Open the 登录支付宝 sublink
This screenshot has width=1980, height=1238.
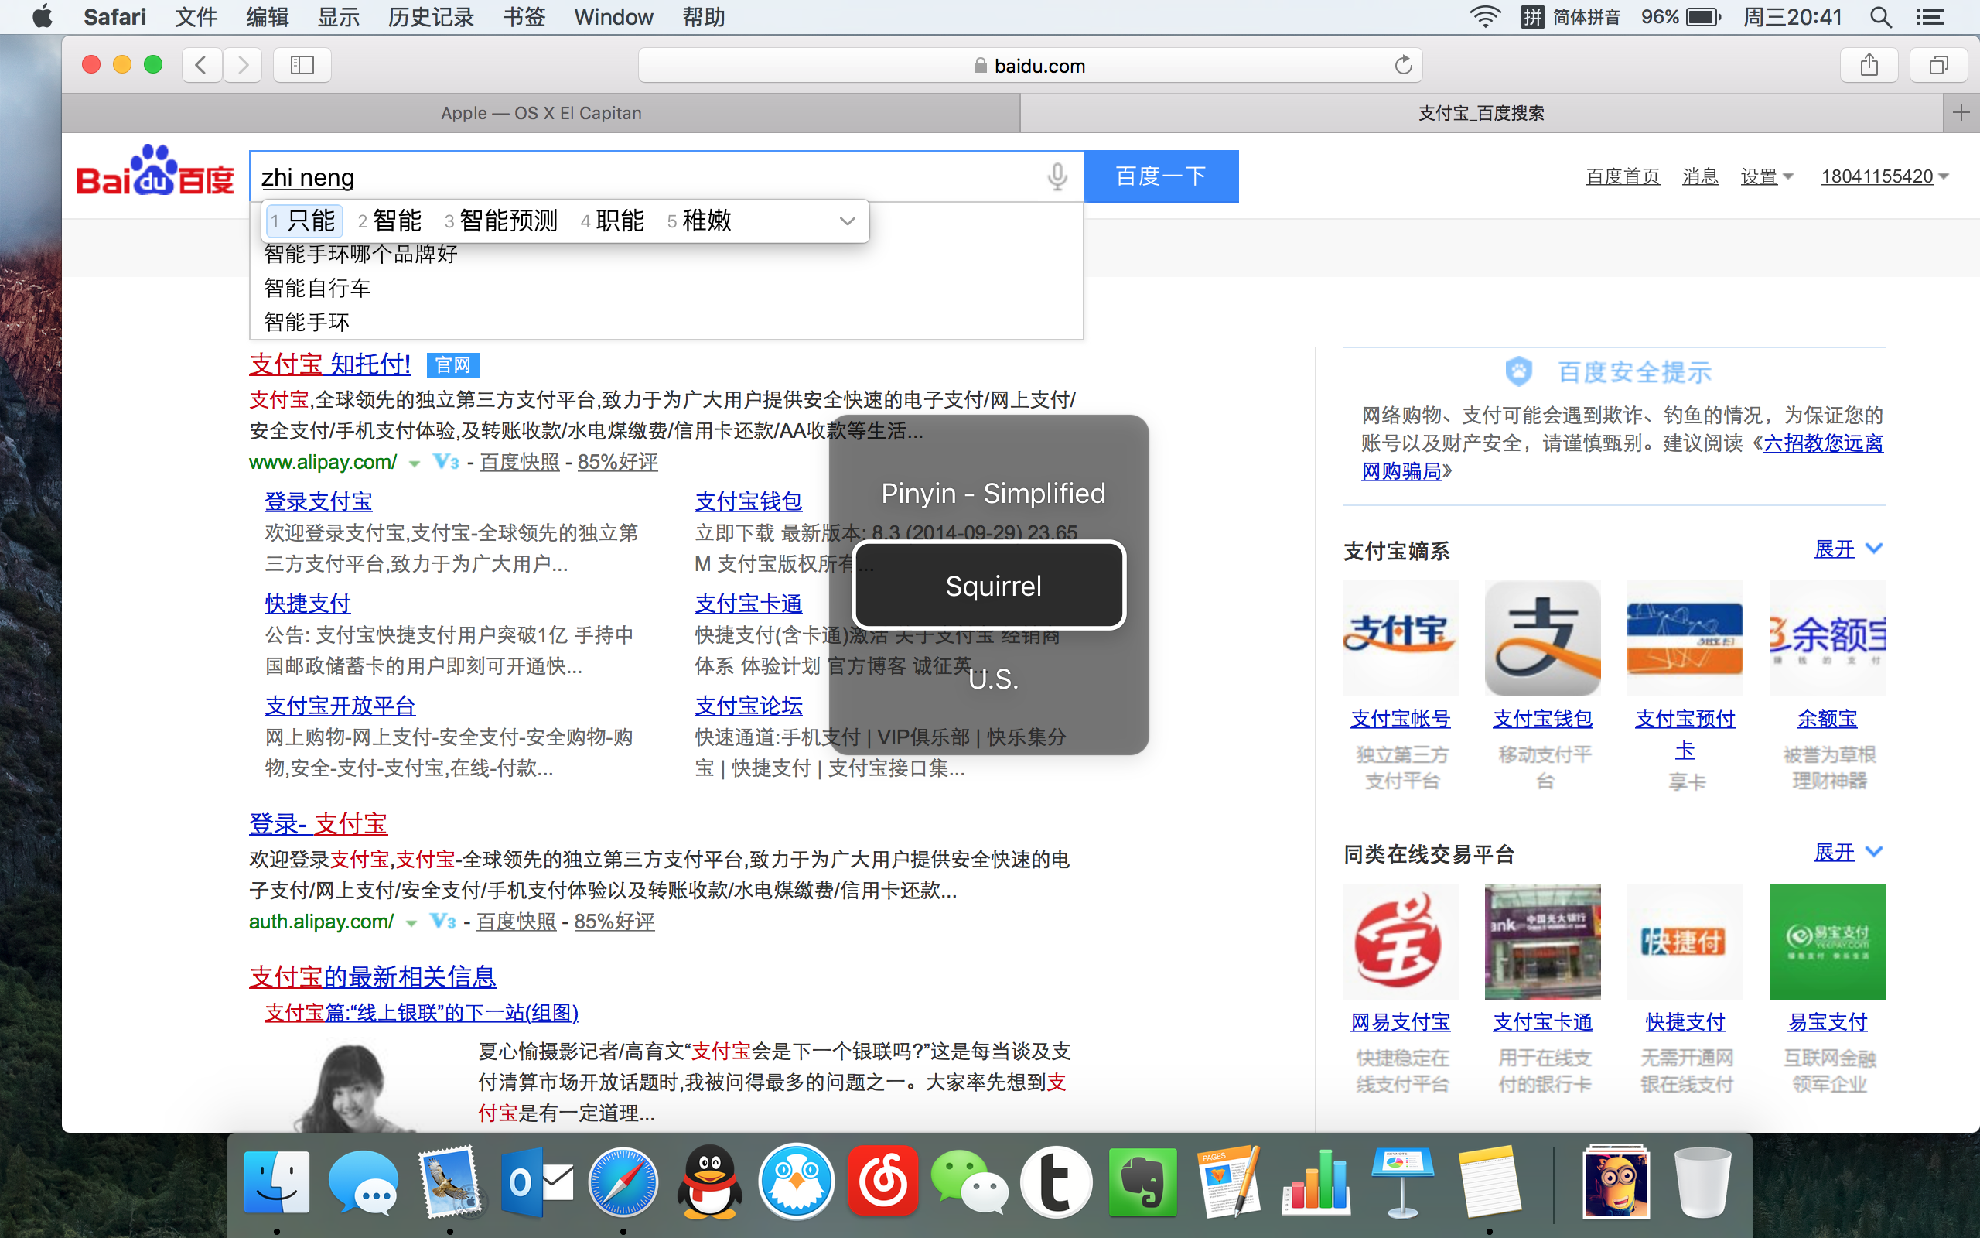(319, 501)
